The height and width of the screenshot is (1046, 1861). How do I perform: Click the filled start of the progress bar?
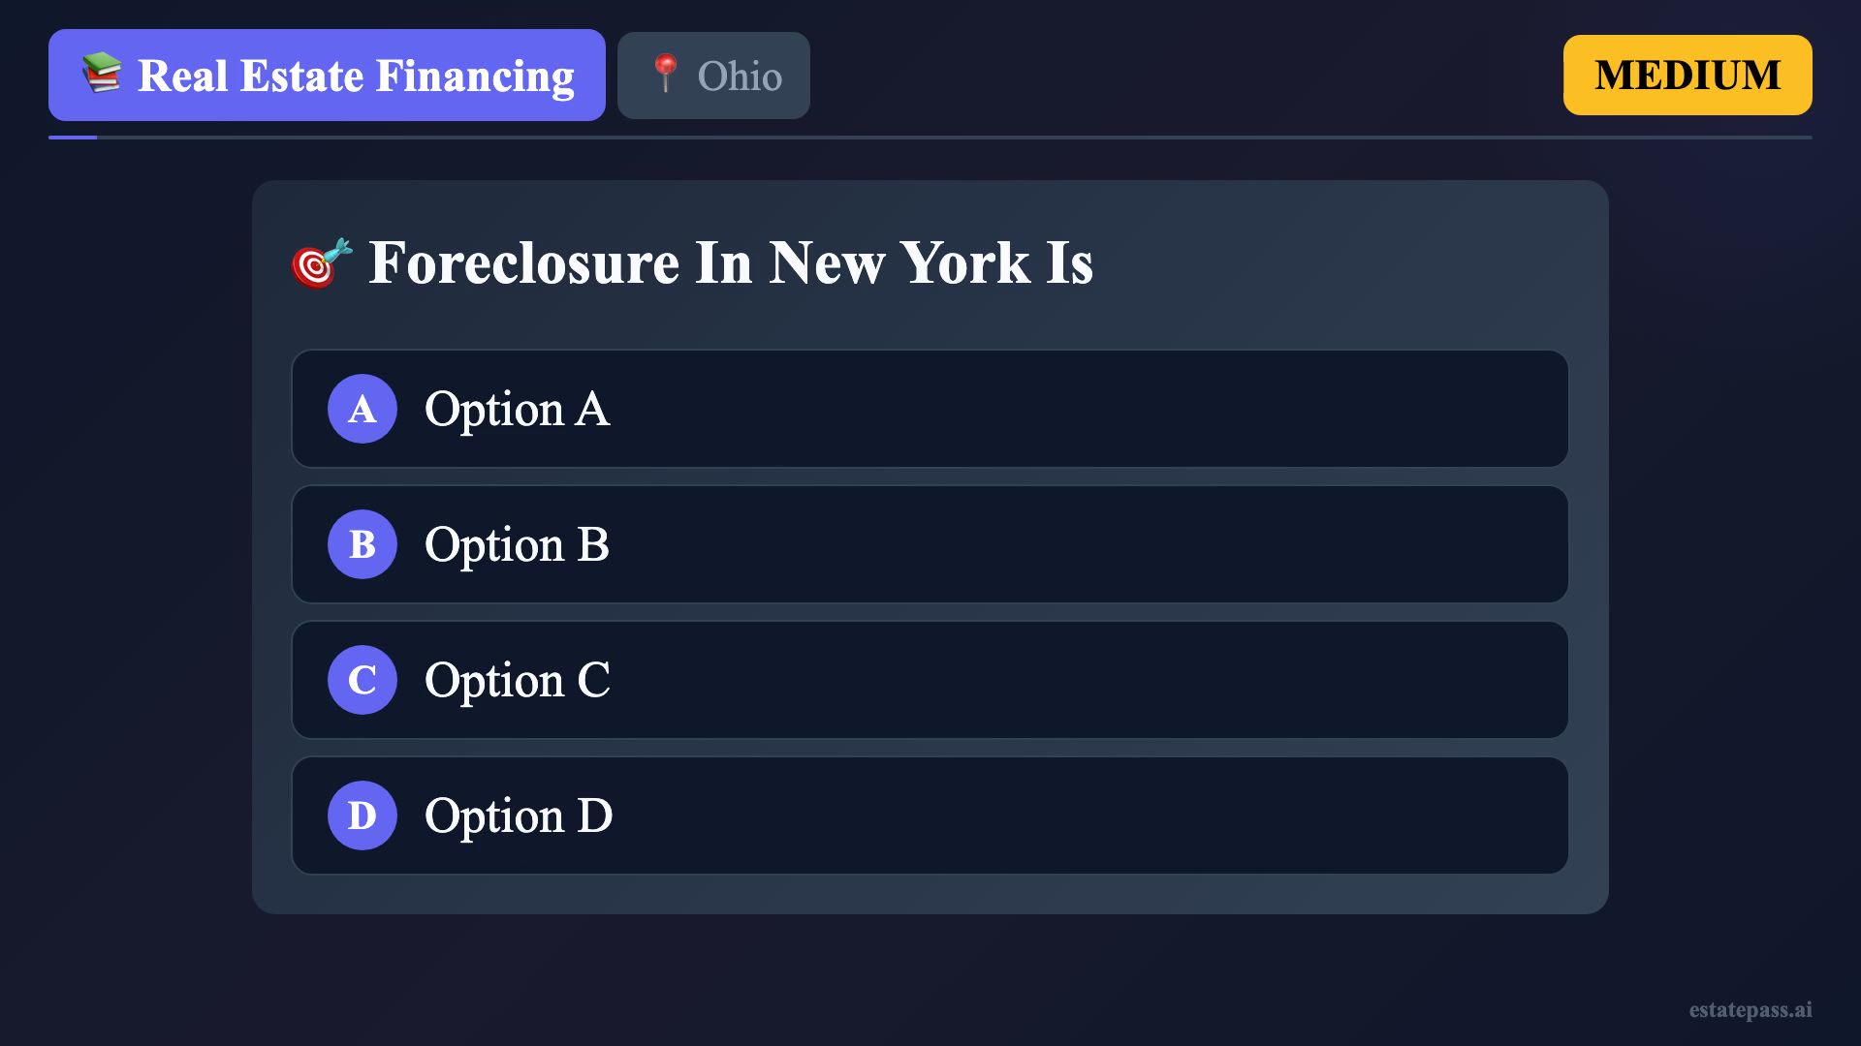73,138
